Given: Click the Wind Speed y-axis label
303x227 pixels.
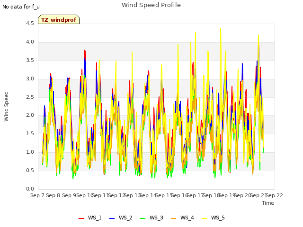Looking at the screenshot, I should coord(6,106).
